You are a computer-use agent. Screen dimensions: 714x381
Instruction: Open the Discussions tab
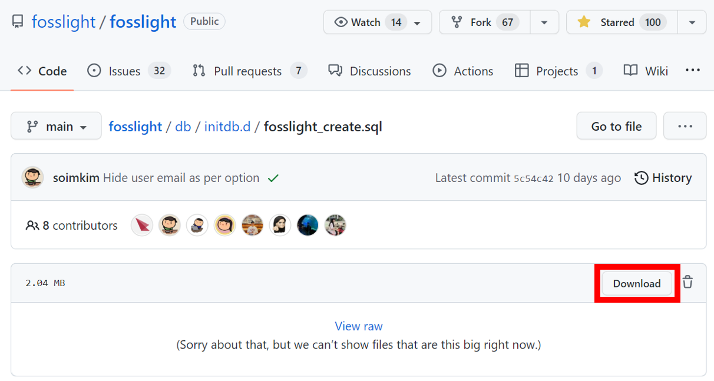369,71
